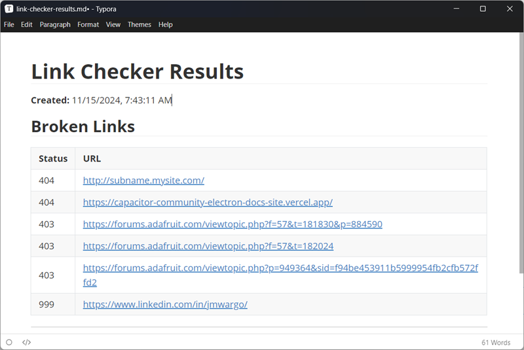524x350 pixels.
Task: Toggle the sidebar circle icon in status bar
Action: click(9, 342)
